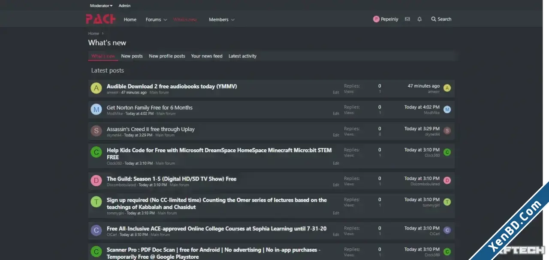The width and height of the screenshot is (549, 260).
Task: Open The Guild: Season 1-5 thread
Action: click(172, 179)
